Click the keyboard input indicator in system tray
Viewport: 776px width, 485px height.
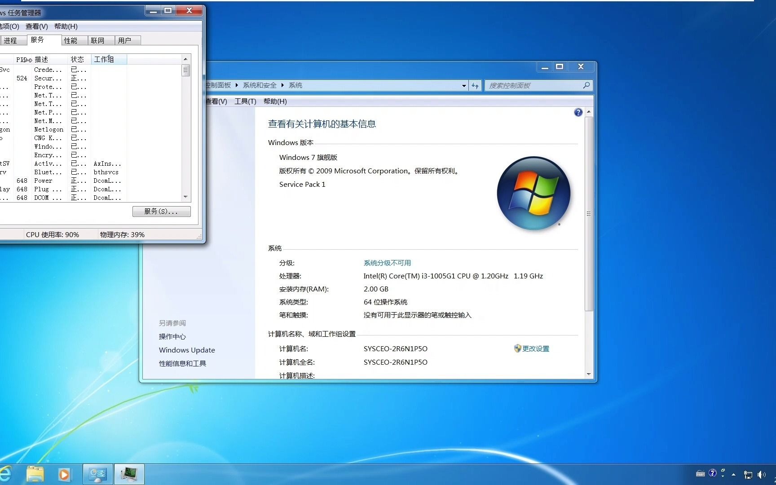tap(700, 474)
